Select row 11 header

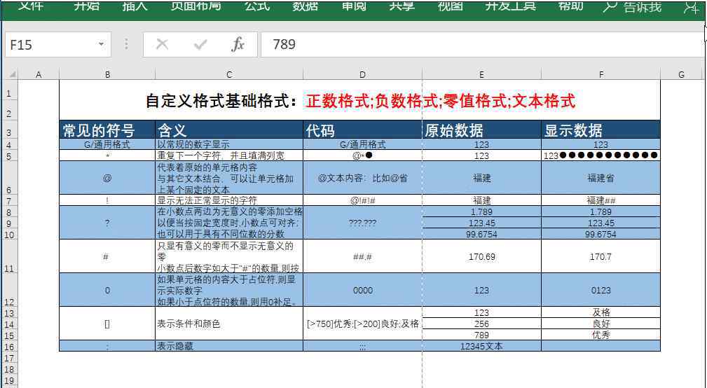pos(9,256)
